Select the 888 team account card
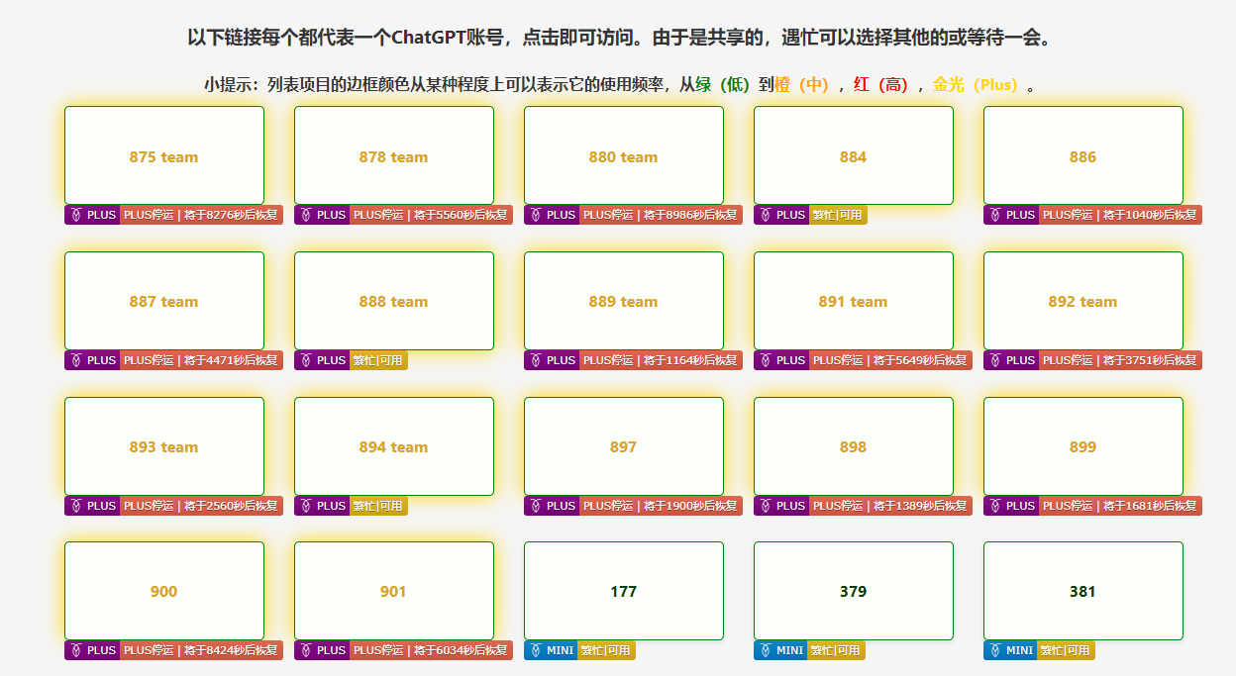Image resolution: width=1236 pixels, height=676 pixels. (x=394, y=301)
